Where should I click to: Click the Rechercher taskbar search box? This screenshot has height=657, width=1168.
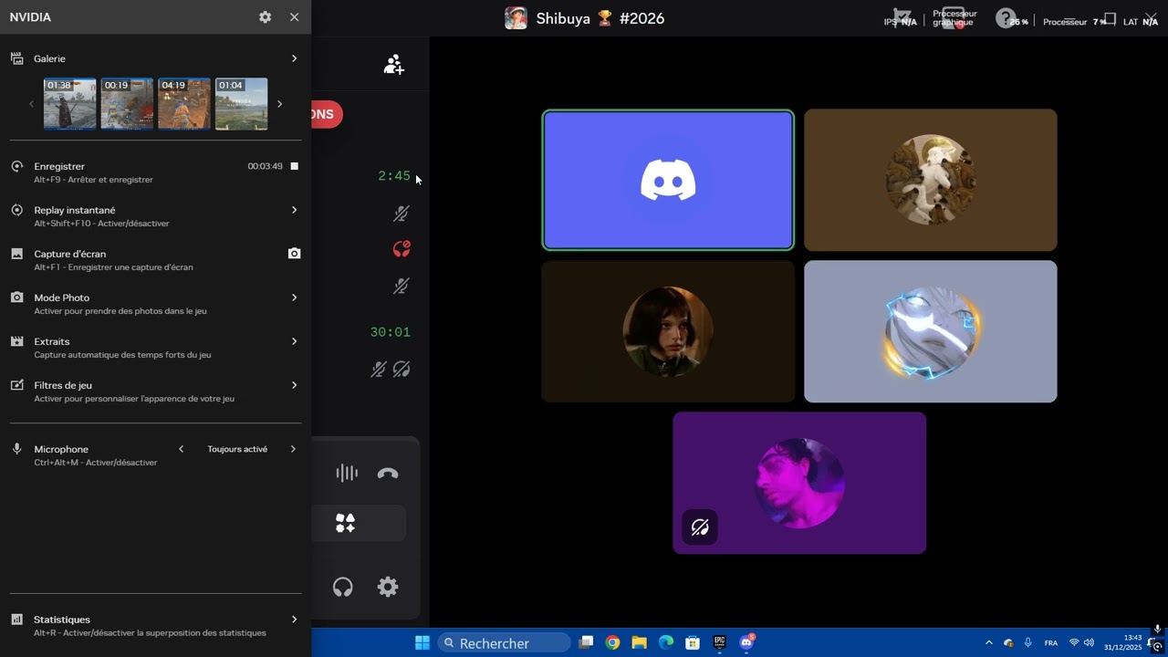(x=504, y=643)
